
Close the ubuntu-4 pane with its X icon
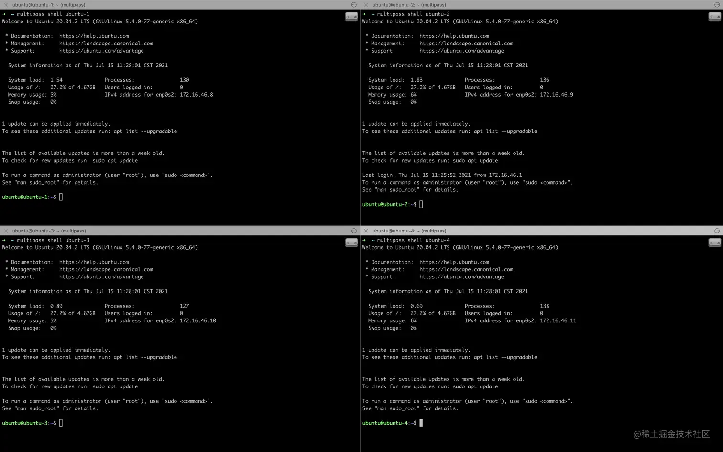click(x=366, y=231)
